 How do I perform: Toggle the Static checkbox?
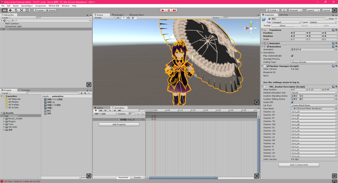[x=327, y=19]
